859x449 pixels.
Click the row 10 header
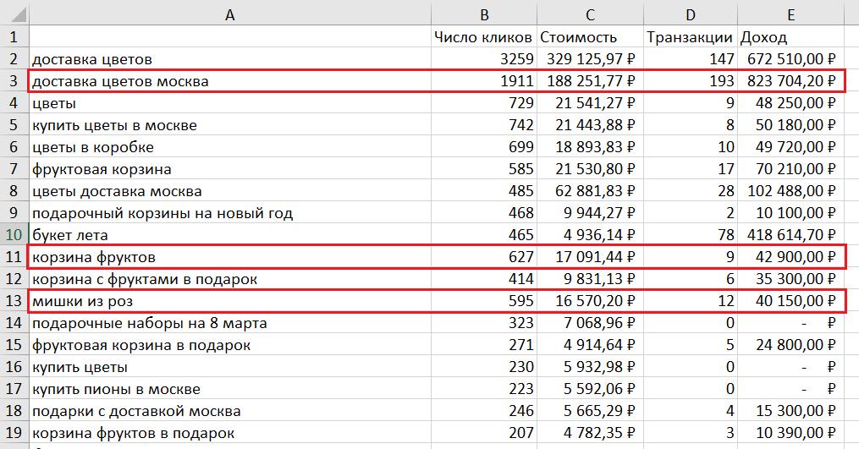click(x=14, y=235)
